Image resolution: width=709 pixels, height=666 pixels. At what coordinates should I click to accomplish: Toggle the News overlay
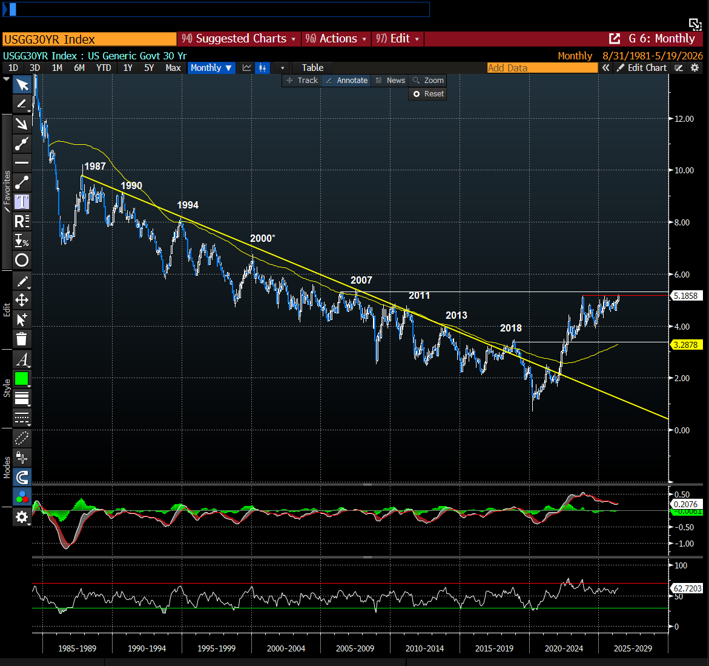tap(390, 80)
